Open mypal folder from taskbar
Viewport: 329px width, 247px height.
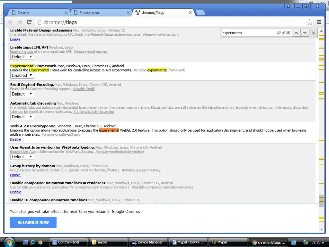108,242
